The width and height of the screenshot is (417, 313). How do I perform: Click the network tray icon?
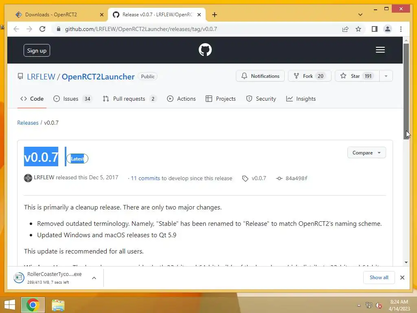[369, 305]
